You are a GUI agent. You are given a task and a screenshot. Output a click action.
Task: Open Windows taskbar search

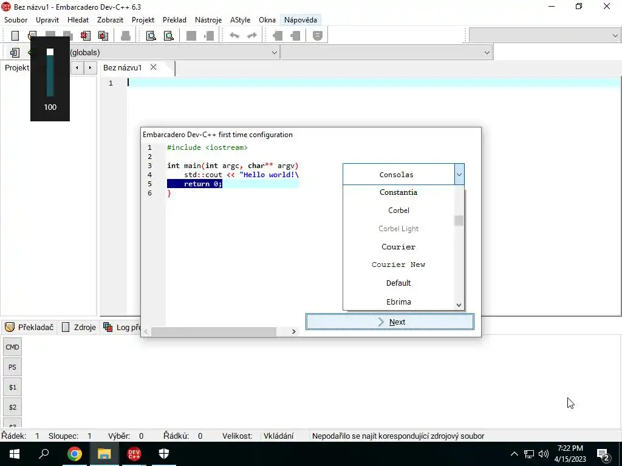pos(44,454)
